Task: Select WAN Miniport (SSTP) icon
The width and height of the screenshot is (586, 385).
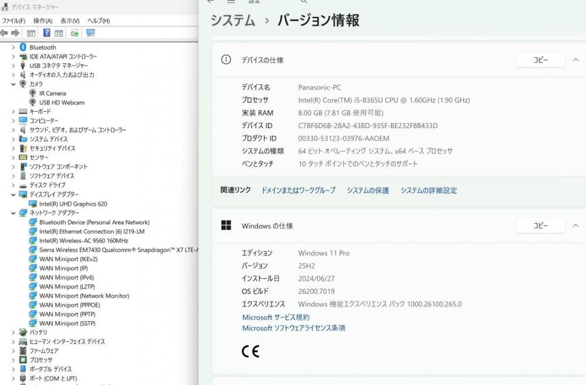Action: [33, 324]
